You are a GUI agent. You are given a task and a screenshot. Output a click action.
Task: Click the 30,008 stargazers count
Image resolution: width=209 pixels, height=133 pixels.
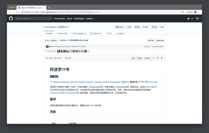[145, 27]
